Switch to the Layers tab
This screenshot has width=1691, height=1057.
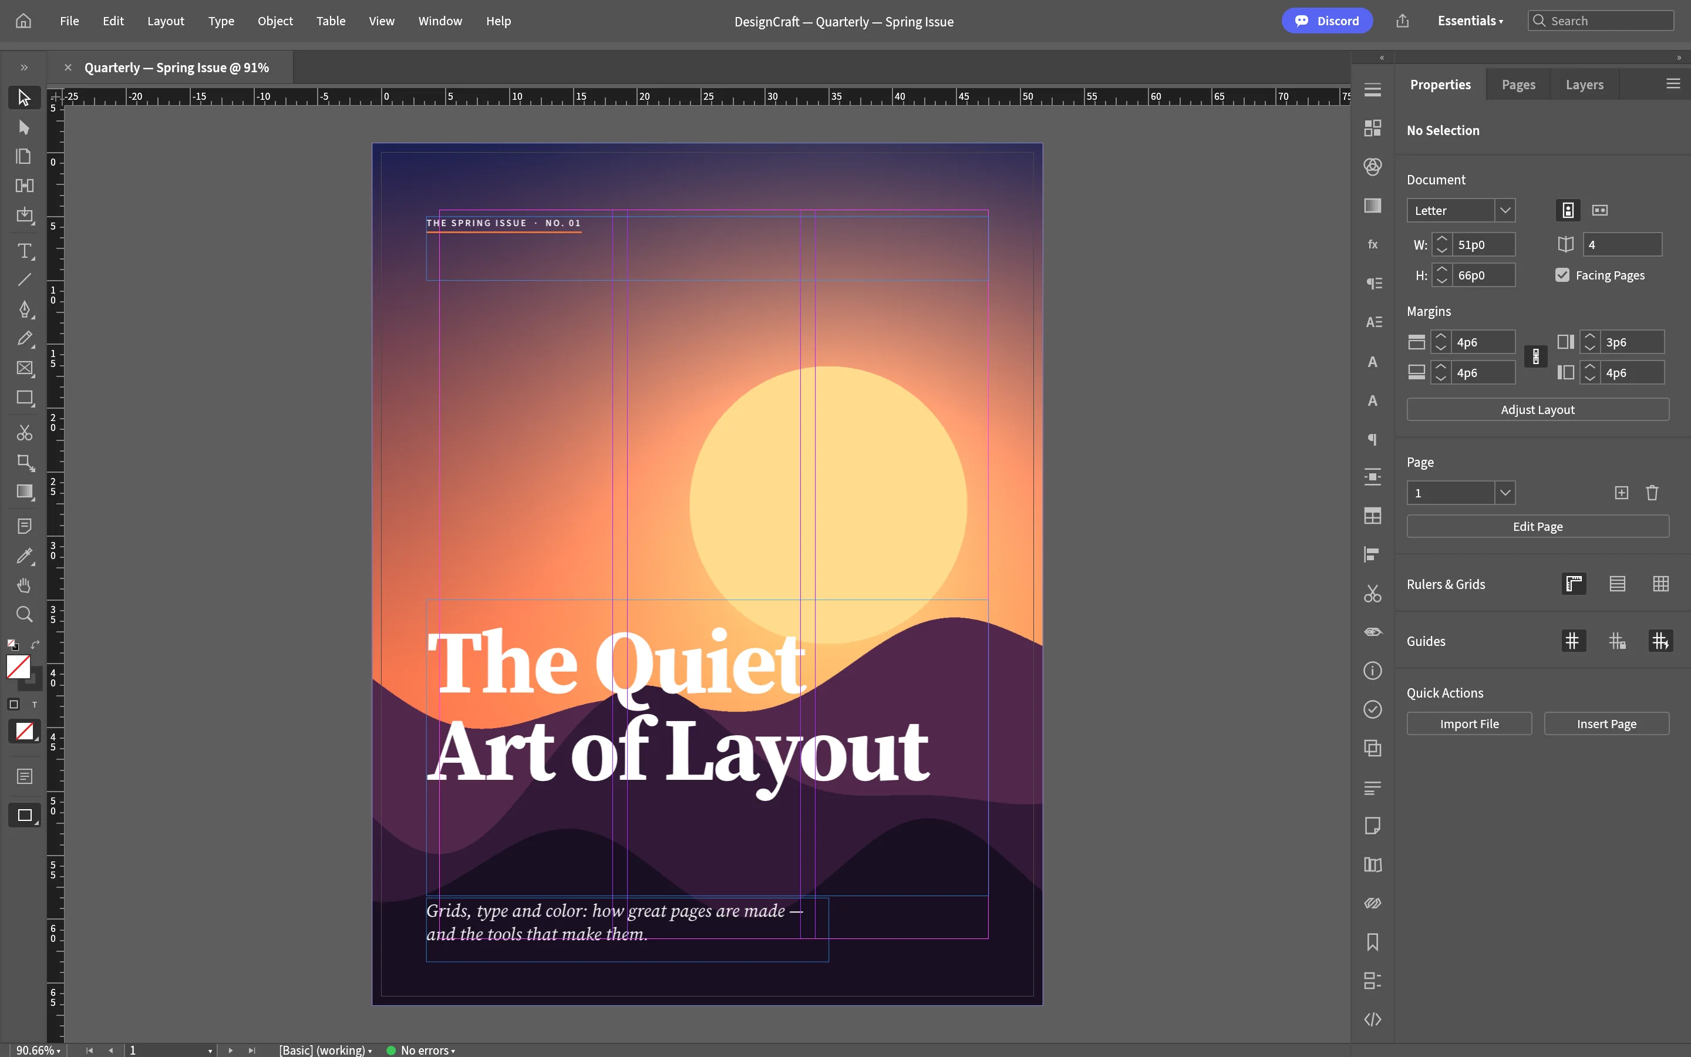click(1584, 85)
